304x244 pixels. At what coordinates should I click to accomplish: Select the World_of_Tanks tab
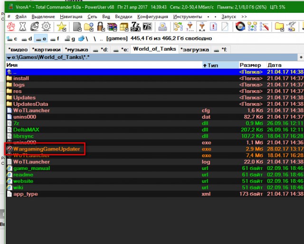(x=154, y=49)
